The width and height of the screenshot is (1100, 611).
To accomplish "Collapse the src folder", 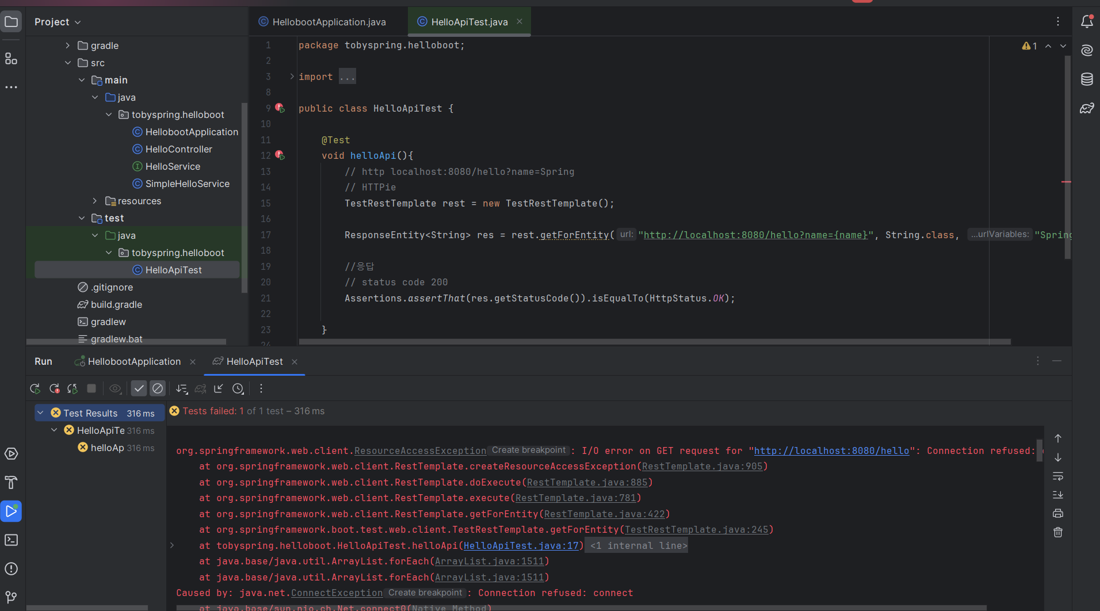I will 68,63.
